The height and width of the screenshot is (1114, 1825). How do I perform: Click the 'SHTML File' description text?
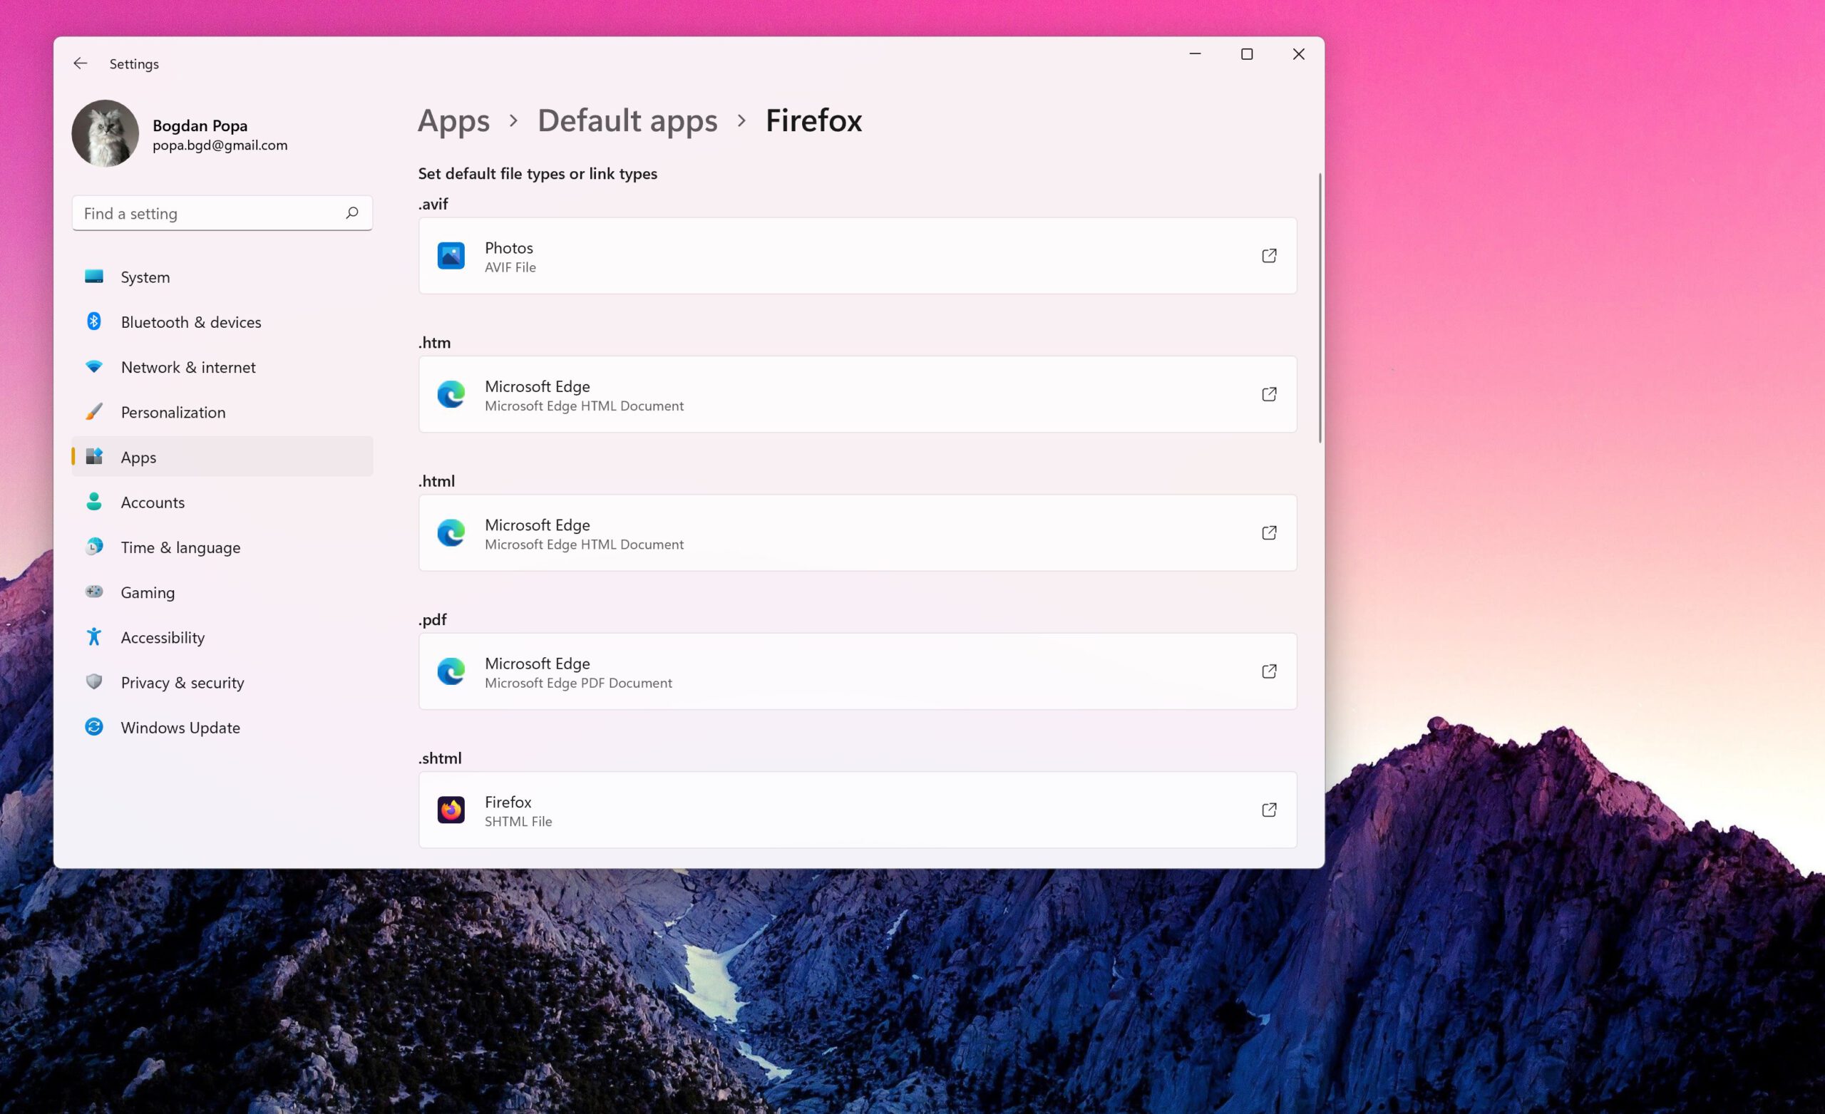tap(518, 822)
